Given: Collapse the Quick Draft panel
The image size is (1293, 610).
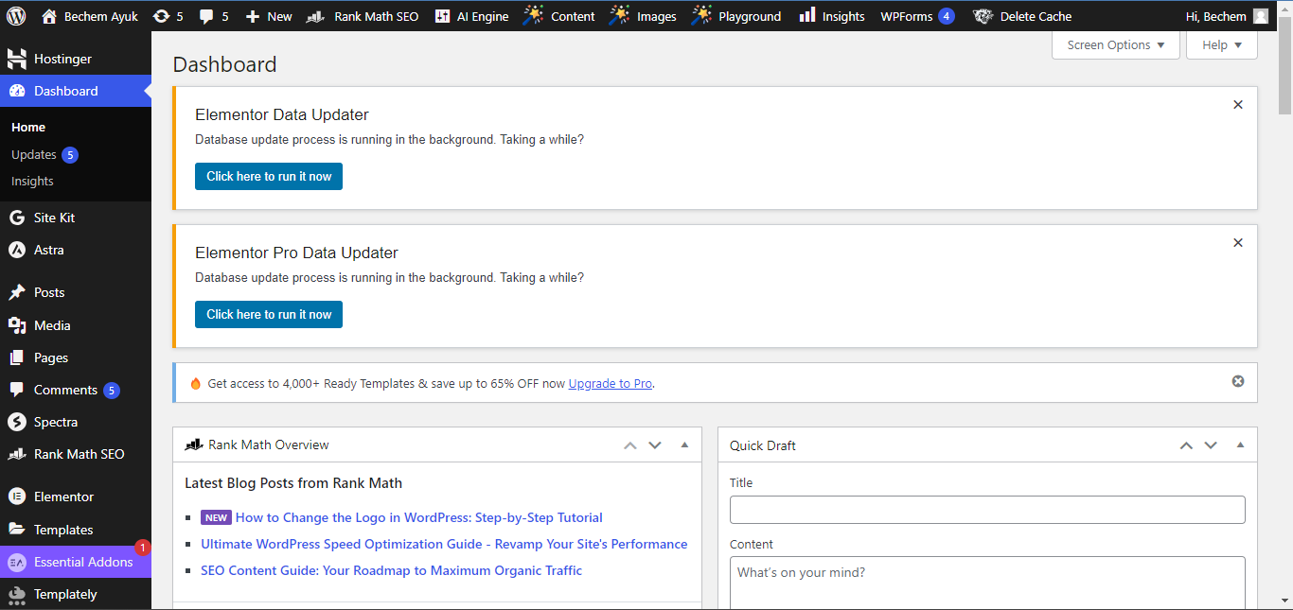Looking at the screenshot, I should (1240, 445).
